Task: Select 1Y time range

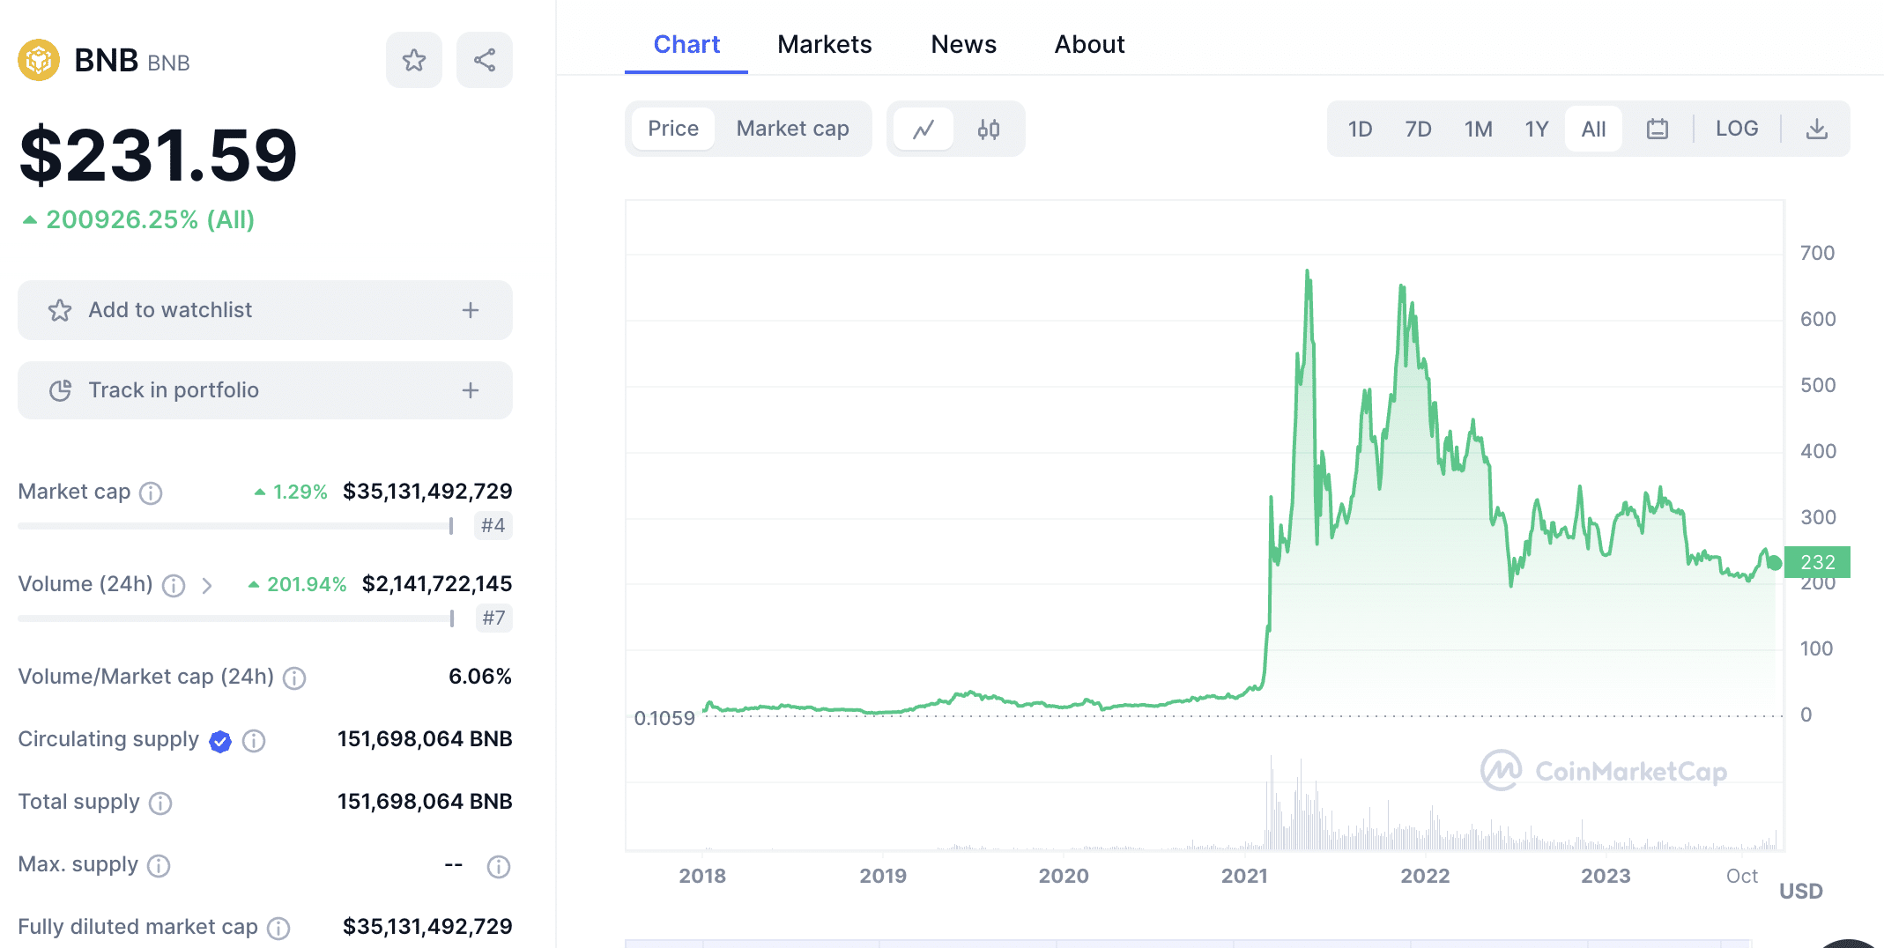Action: (x=1536, y=130)
